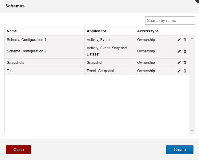Click scrollbar down arrow in schema list
Viewport: 199px width, 160px height.
point(192,131)
